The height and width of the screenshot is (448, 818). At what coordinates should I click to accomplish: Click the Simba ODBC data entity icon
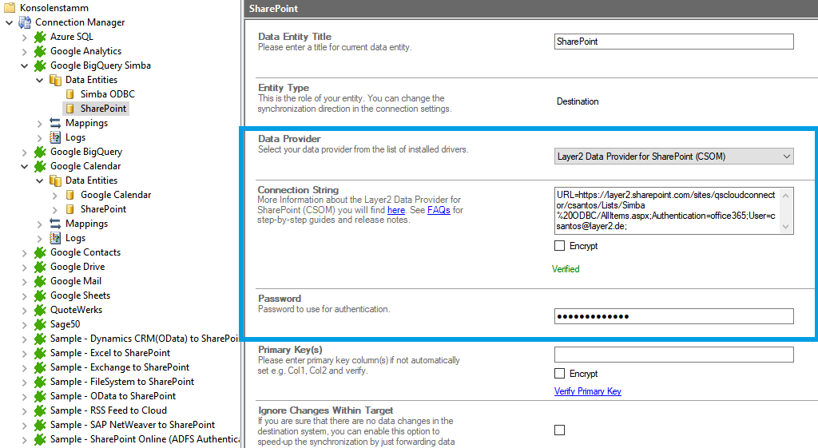(x=70, y=94)
